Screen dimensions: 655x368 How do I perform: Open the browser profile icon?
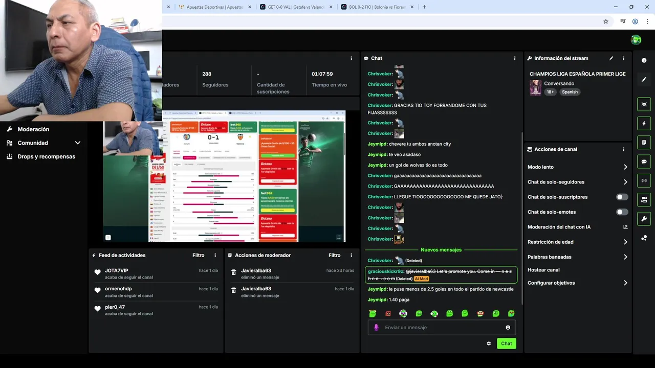tap(635, 21)
